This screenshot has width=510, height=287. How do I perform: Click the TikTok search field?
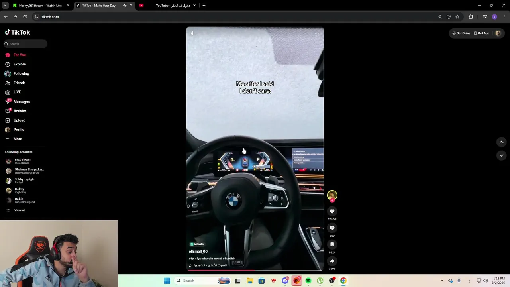pyautogui.click(x=26, y=44)
